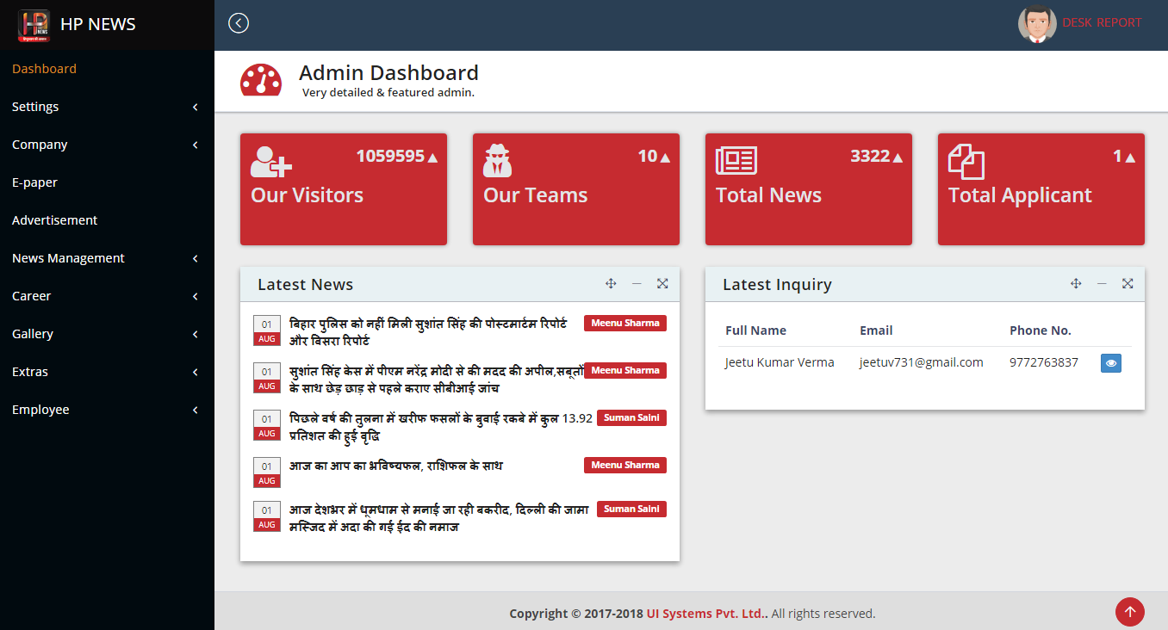Click the HP News logo icon
This screenshot has height=630, width=1168.
click(x=34, y=24)
